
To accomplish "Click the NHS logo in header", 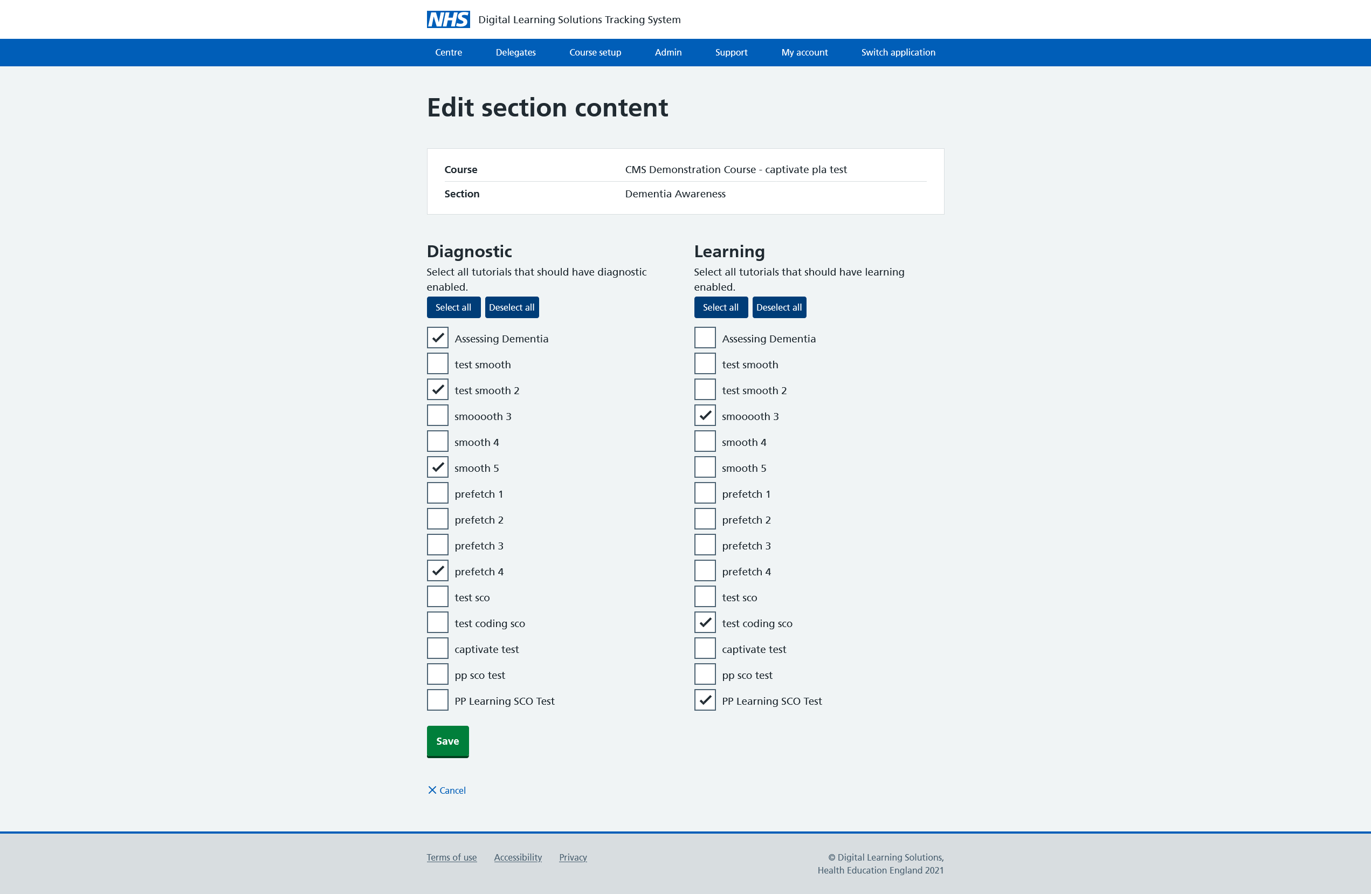I will click(447, 19).
